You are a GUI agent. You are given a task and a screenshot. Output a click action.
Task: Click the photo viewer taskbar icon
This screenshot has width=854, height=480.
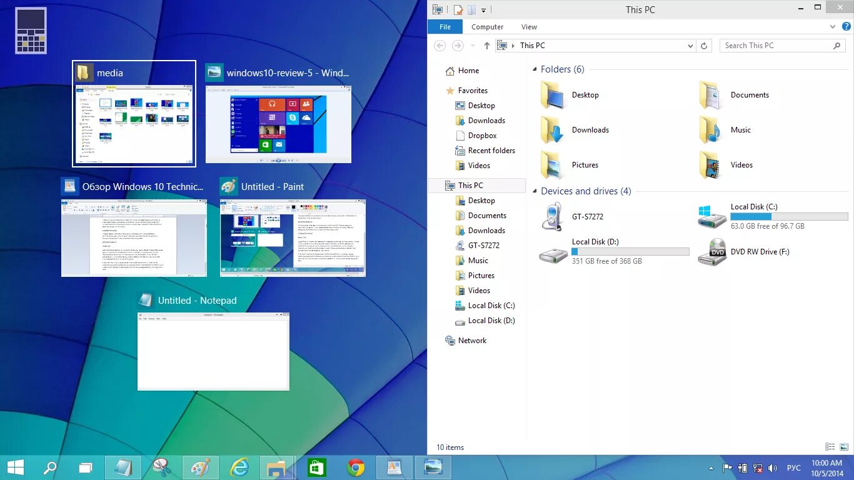click(x=433, y=467)
